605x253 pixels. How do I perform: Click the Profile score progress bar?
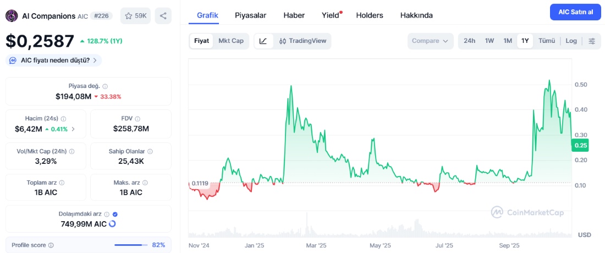(131, 245)
